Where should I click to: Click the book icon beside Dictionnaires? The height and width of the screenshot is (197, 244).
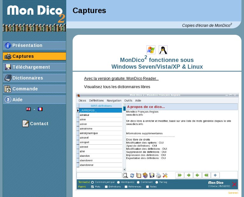point(8,78)
